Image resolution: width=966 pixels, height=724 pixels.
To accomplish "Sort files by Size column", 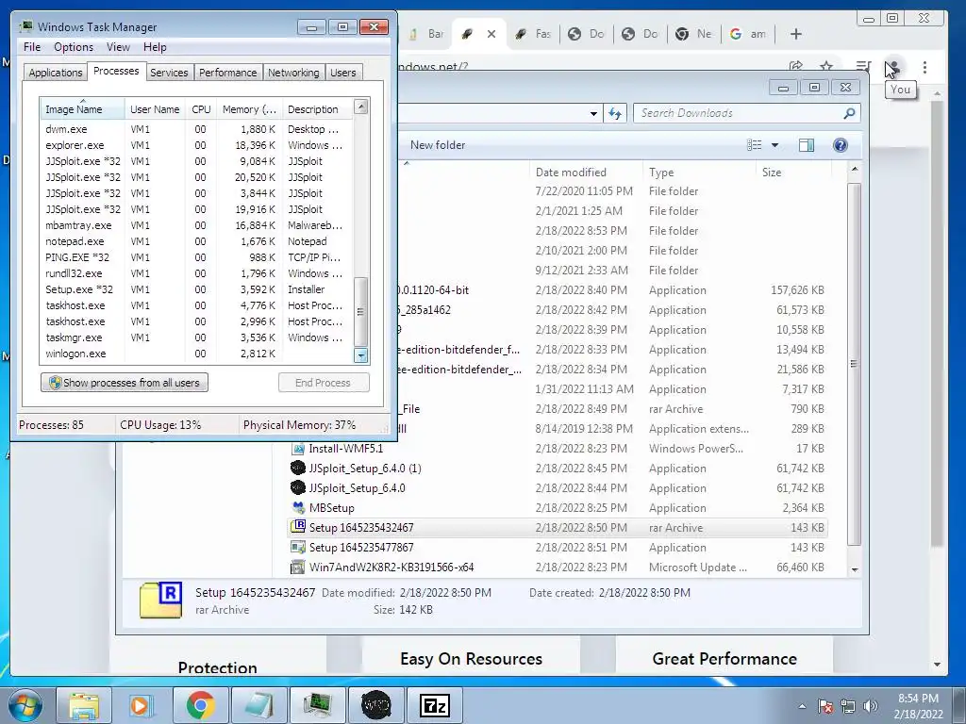I will pos(792,173).
